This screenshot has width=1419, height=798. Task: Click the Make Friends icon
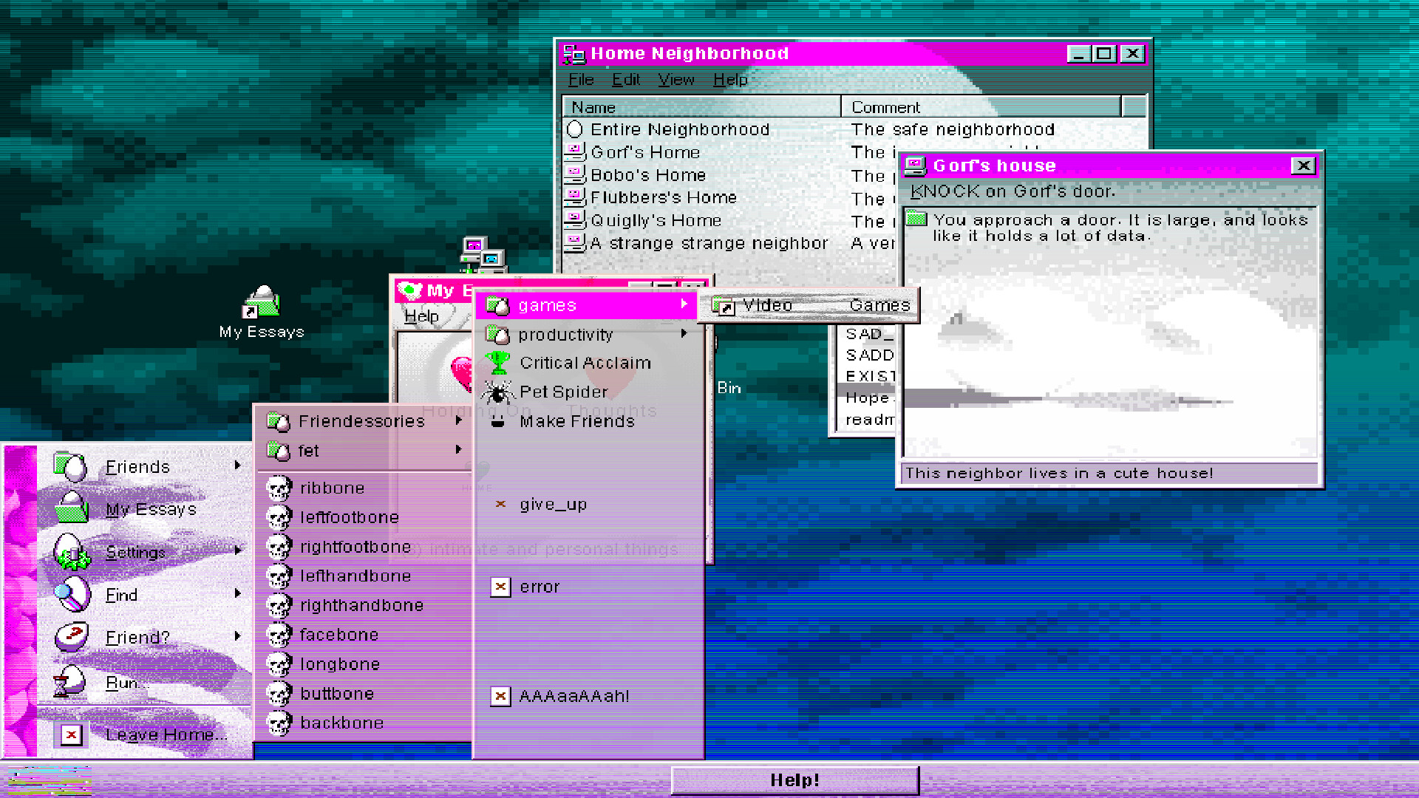499,421
